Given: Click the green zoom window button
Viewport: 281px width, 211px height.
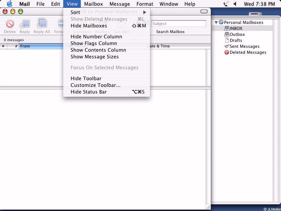Looking at the screenshot, I should pyautogui.click(x=20, y=12).
